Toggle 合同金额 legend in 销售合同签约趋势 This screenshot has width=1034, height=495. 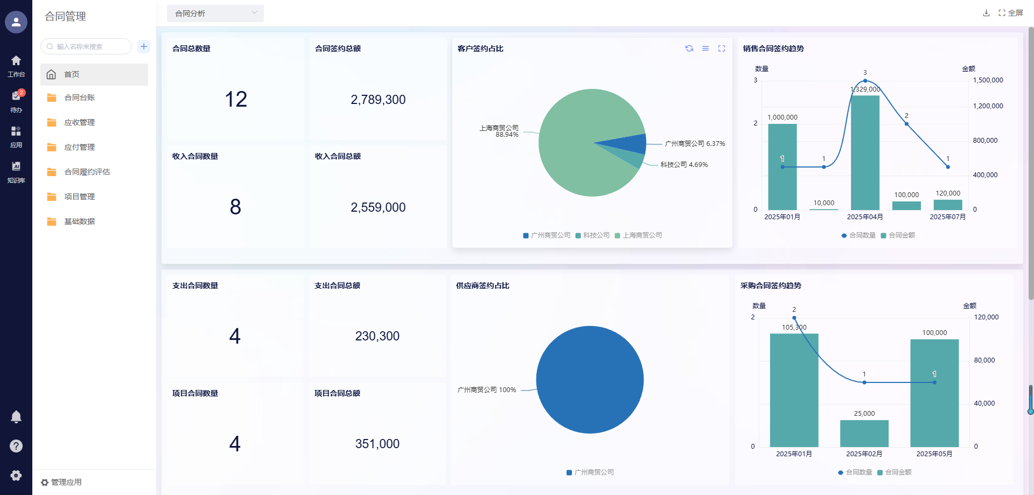(898, 235)
